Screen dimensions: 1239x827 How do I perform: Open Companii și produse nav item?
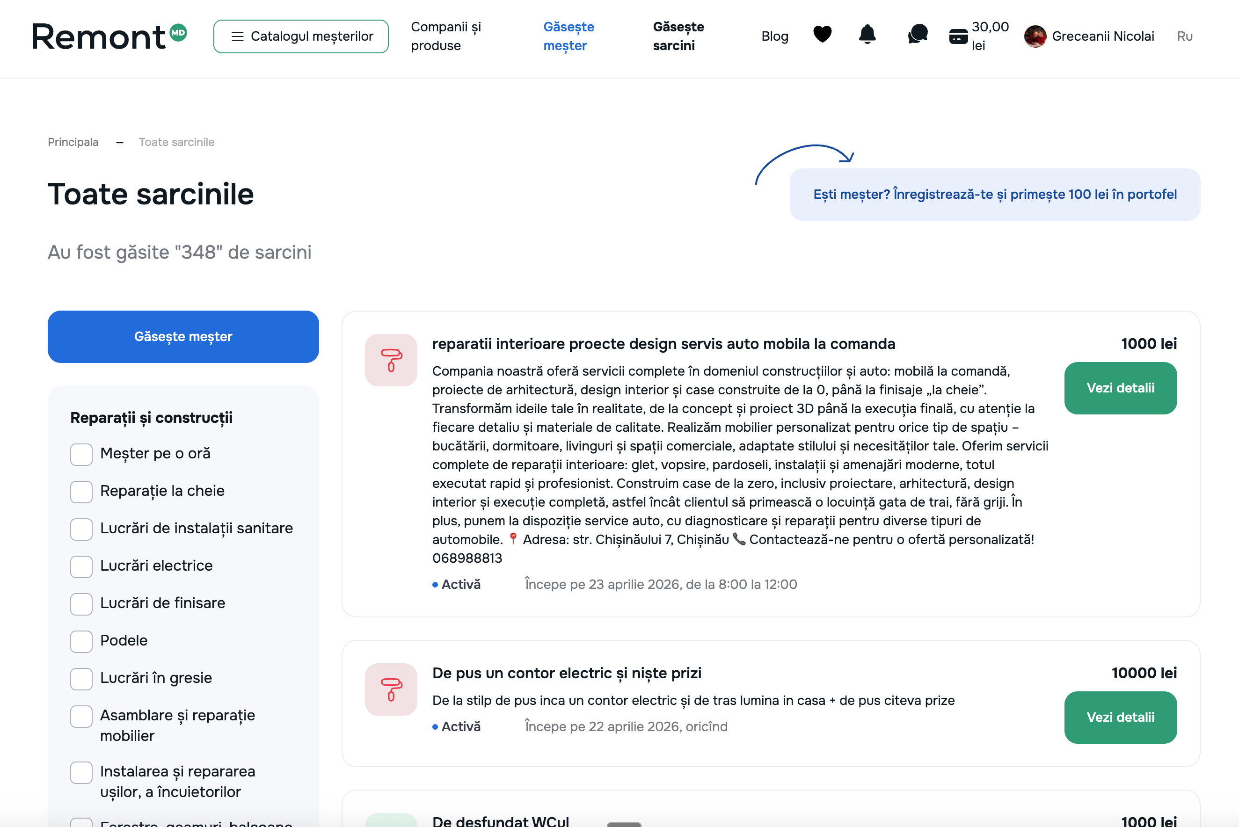coord(446,36)
